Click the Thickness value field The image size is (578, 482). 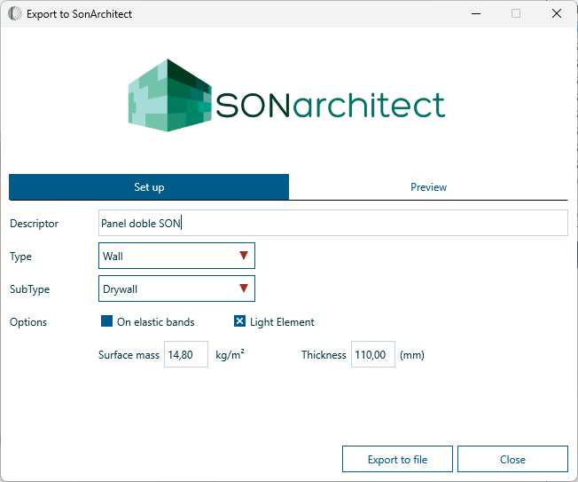tap(372, 354)
